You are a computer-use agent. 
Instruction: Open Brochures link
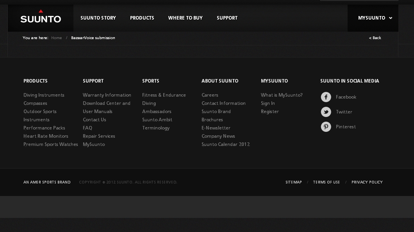(212, 120)
